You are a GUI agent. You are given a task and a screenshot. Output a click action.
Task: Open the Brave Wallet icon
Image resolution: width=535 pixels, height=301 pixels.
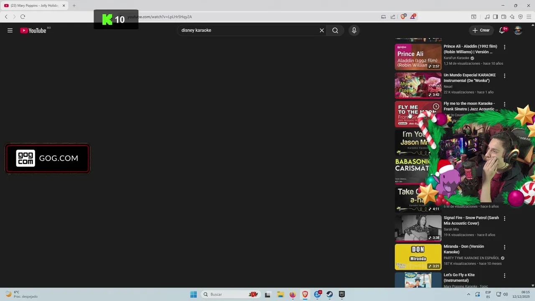click(504, 17)
